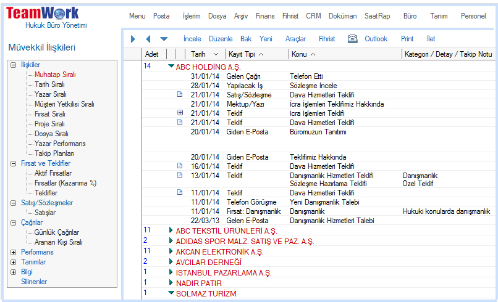Select Aktif Fırsatlar in tree
The image size is (498, 302).
point(53,173)
